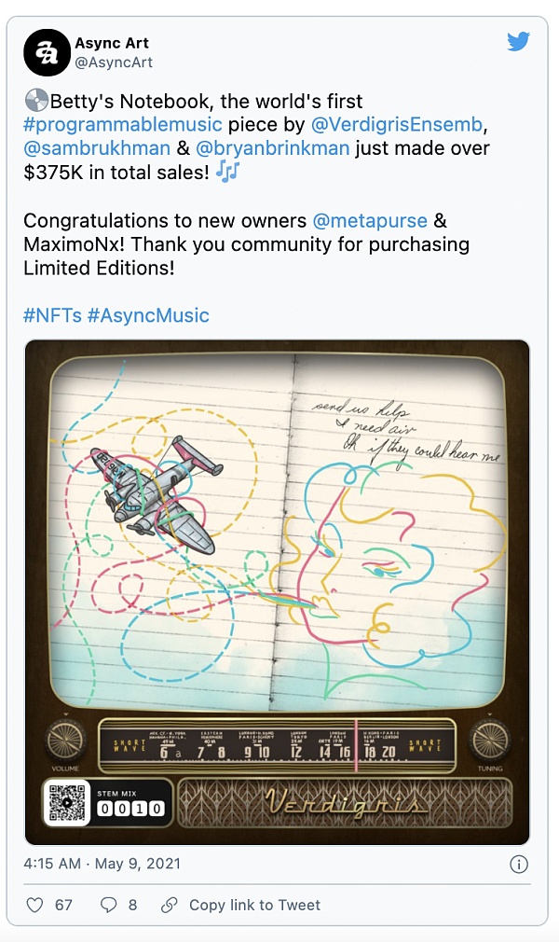The width and height of the screenshot is (559, 942).
Task: Click the Twitter bird logo
Action: 518,42
